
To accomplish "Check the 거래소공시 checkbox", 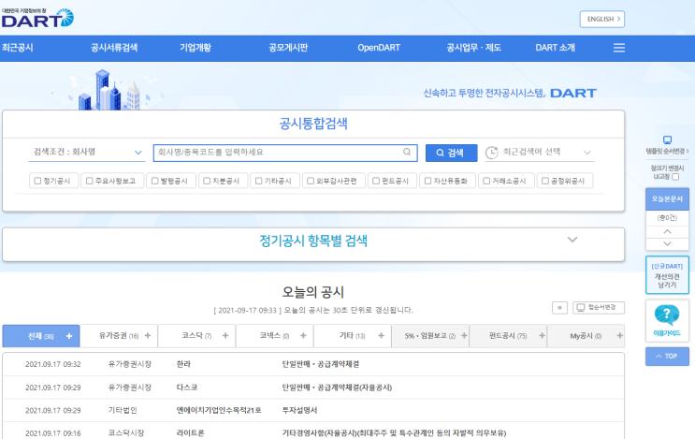I will tap(486, 181).
